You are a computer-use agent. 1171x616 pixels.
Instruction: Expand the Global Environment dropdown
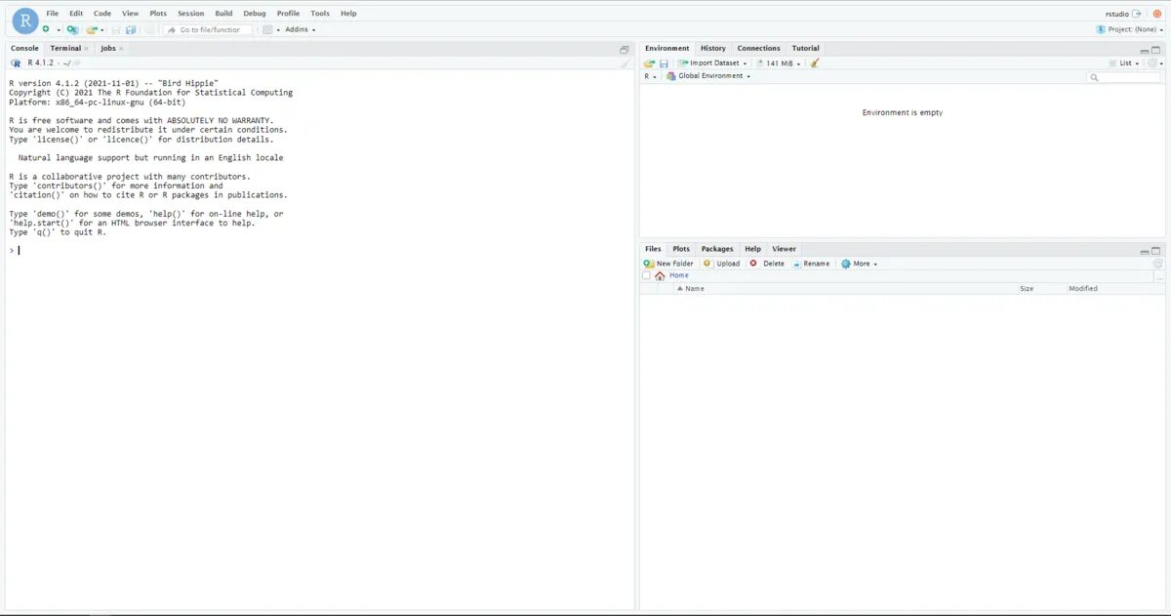click(x=708, y=76)
